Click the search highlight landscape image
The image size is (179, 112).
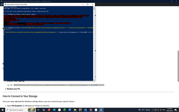click(31, 110)
